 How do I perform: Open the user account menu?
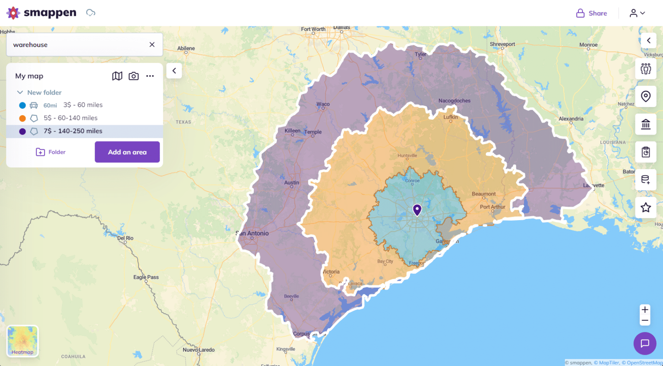tap(637, 13)
